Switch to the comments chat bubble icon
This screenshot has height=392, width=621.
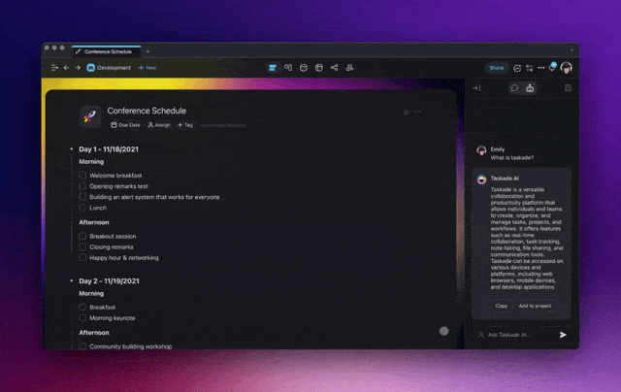tap(514, 88)
